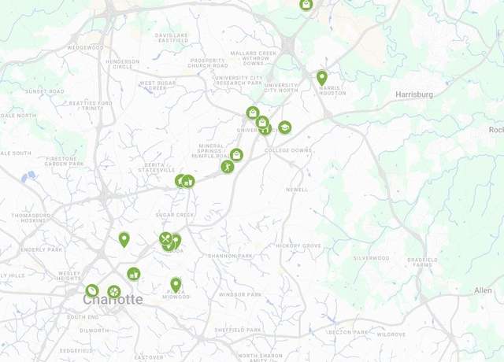The image size is (504, 362).
Task: Open second shopping bag marker near University City
Action: [x=262, y=123]
